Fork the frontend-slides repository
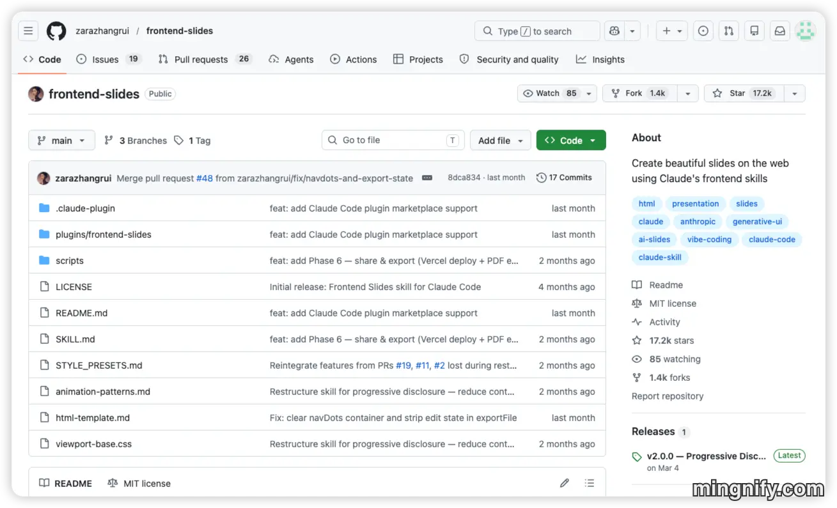Viewport: 837px width, 508px height. [x=641, y=93]
